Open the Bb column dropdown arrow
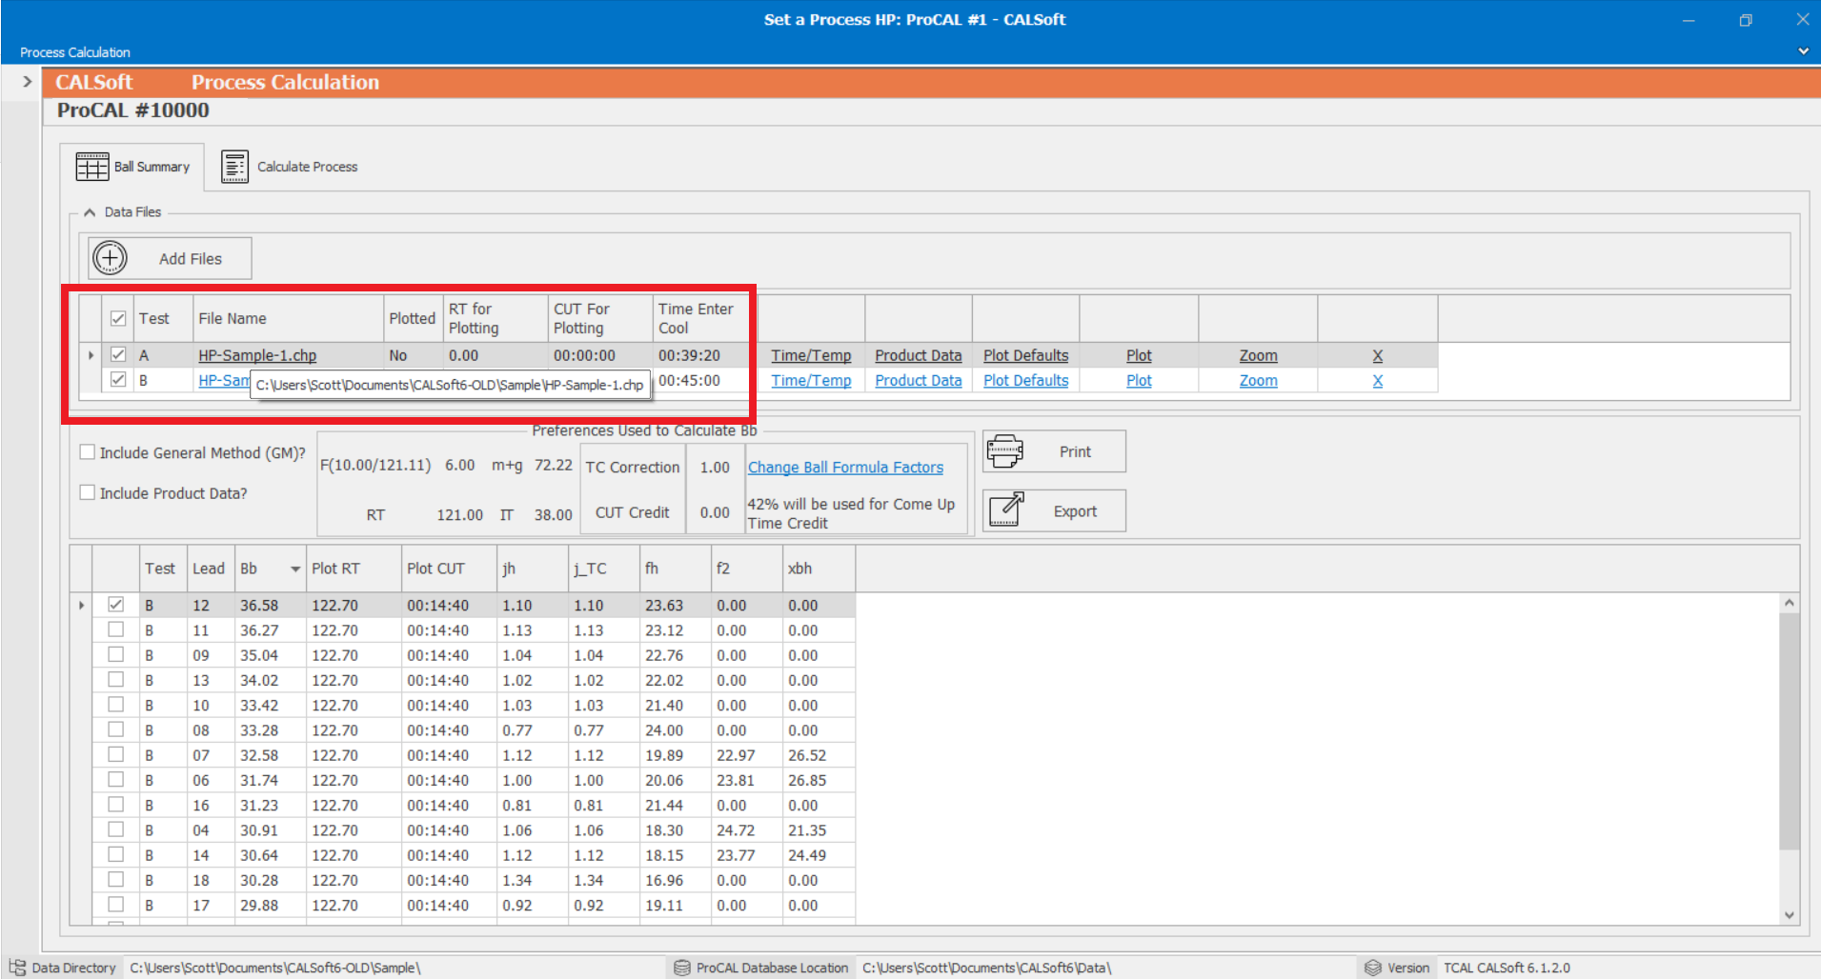The height and width of the screenshot is (979, 1821). 295,569
